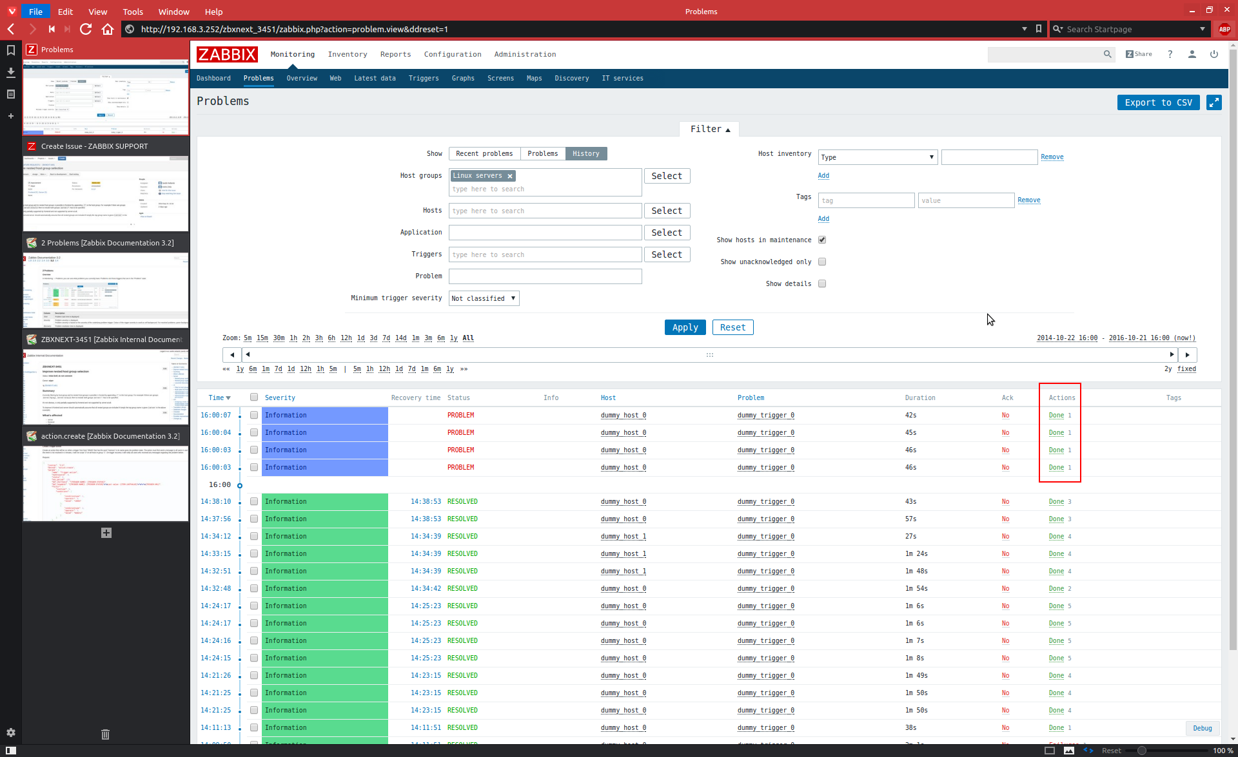Open closed tabs trash icon
Viewport: 1238px width, 757px height.
106,734
